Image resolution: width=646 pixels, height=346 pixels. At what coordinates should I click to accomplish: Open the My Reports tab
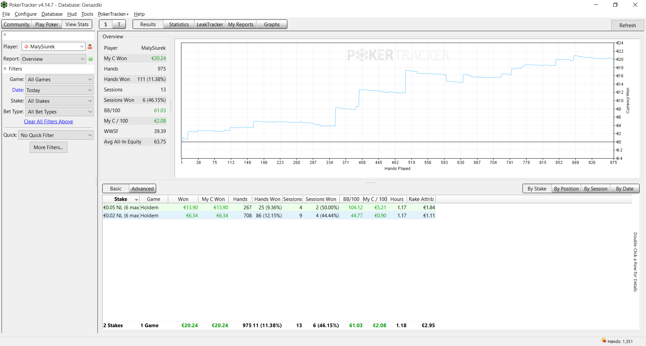coord(241,25)
